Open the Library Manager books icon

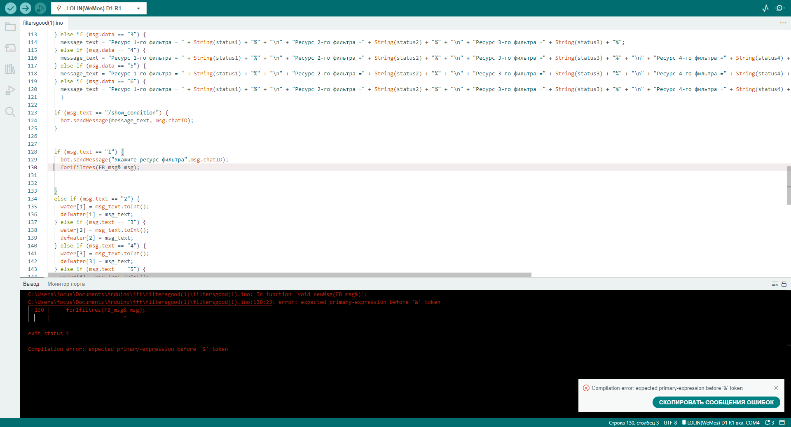10,69
